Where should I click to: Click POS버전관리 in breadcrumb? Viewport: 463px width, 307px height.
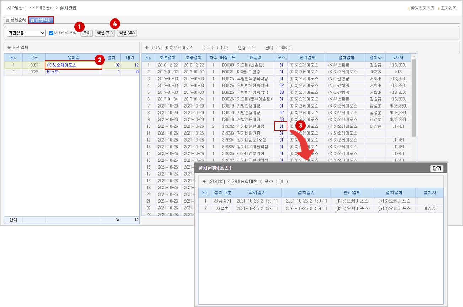click(x=43, y=8)
